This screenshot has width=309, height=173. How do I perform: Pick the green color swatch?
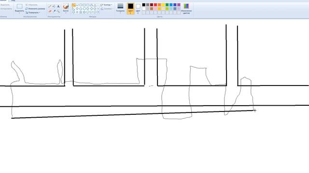(x=167, y=5)
